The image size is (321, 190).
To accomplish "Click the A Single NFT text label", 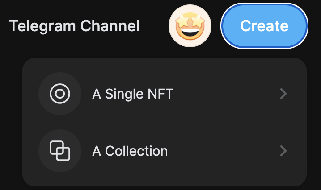I will pyautogui.click(x=132, y=94).
